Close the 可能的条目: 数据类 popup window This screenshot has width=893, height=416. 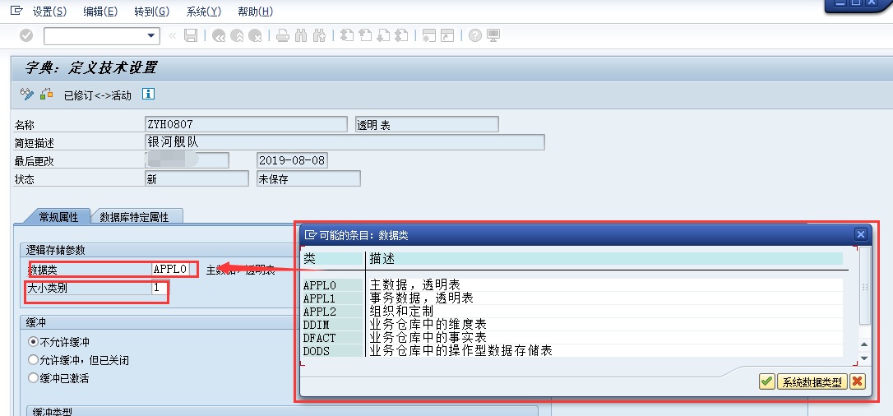861,233
